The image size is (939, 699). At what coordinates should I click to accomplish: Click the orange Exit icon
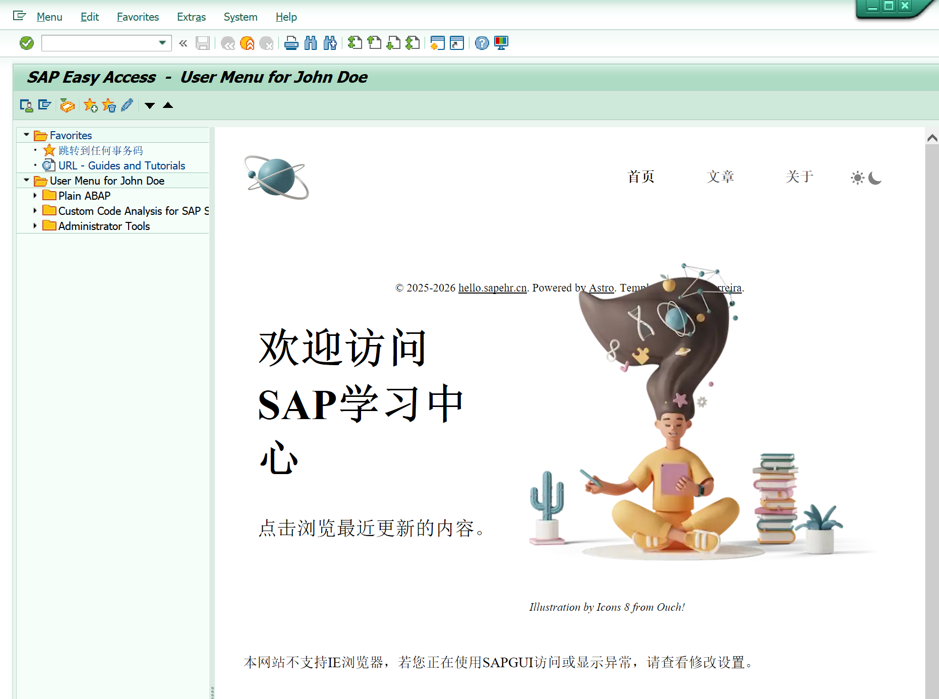point(247,43)
